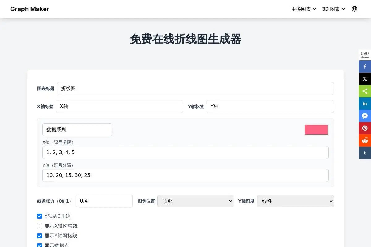Click the 显示X轴网格线 label text
371x247 pixels.
[x=61, y=226]
